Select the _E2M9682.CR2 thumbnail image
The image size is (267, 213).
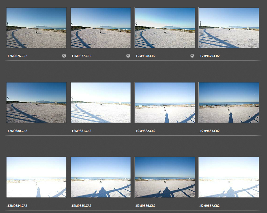coord(165,103)
